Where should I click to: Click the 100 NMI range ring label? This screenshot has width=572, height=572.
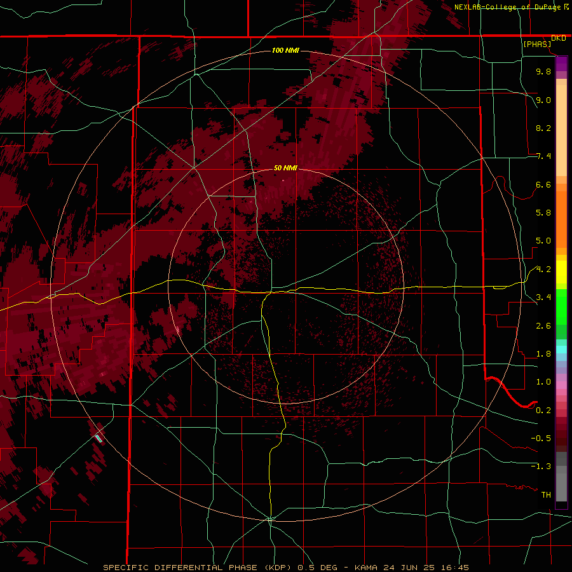pyautogui.click(x=285, y=50)
